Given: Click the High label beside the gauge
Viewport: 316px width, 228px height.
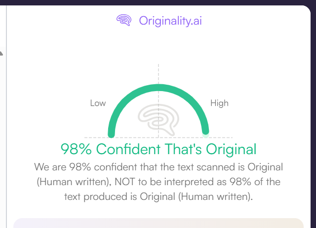Looking at the screenshot, I should pyautogui.click(x=219, y=103).
